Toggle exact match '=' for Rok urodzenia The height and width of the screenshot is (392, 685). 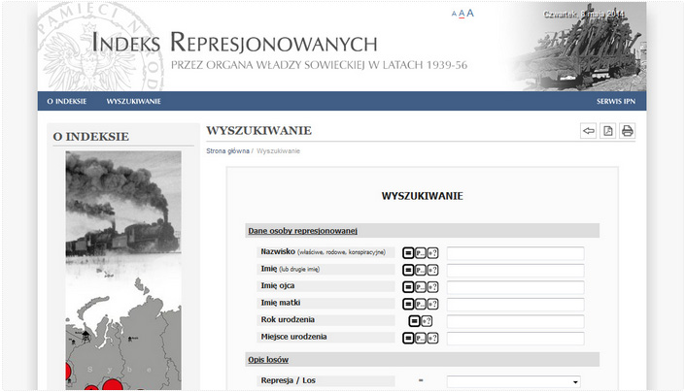pyautogui.click(x=414, y=321)
